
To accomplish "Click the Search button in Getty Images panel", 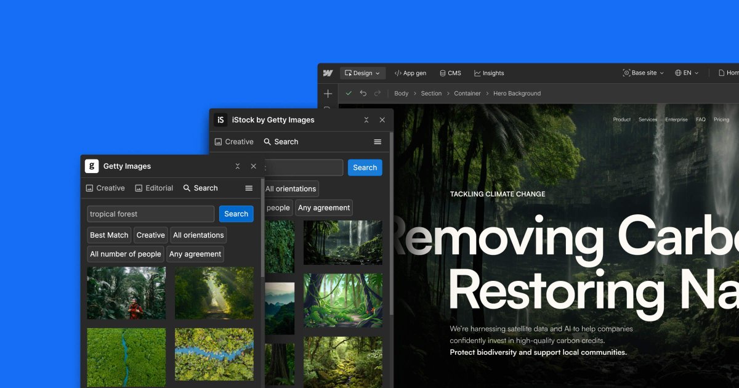I will pos(236,214).
